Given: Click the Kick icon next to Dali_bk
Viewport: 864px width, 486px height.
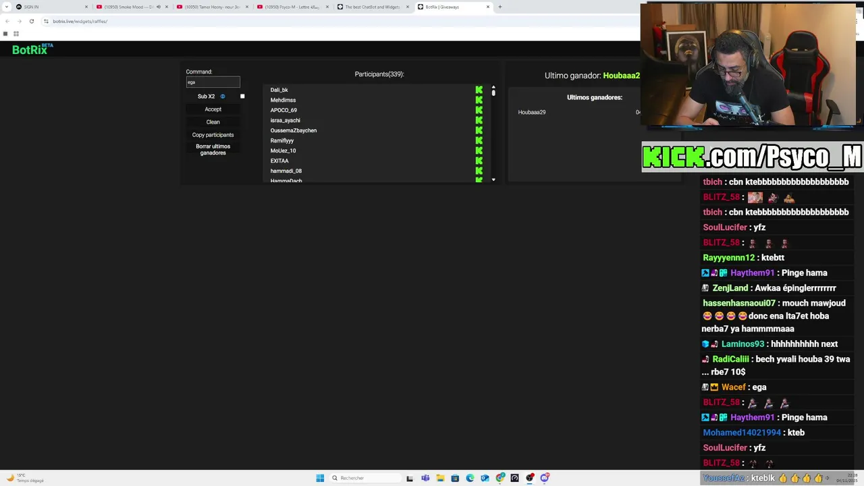Looking at the screenshot, I should coord(479,90).
